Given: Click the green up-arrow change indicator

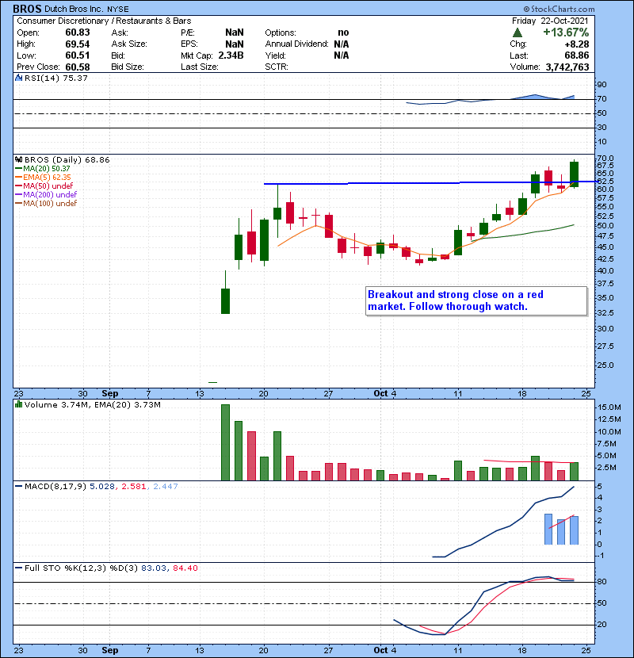Looking at the screenshot, I should pos(518,33).
